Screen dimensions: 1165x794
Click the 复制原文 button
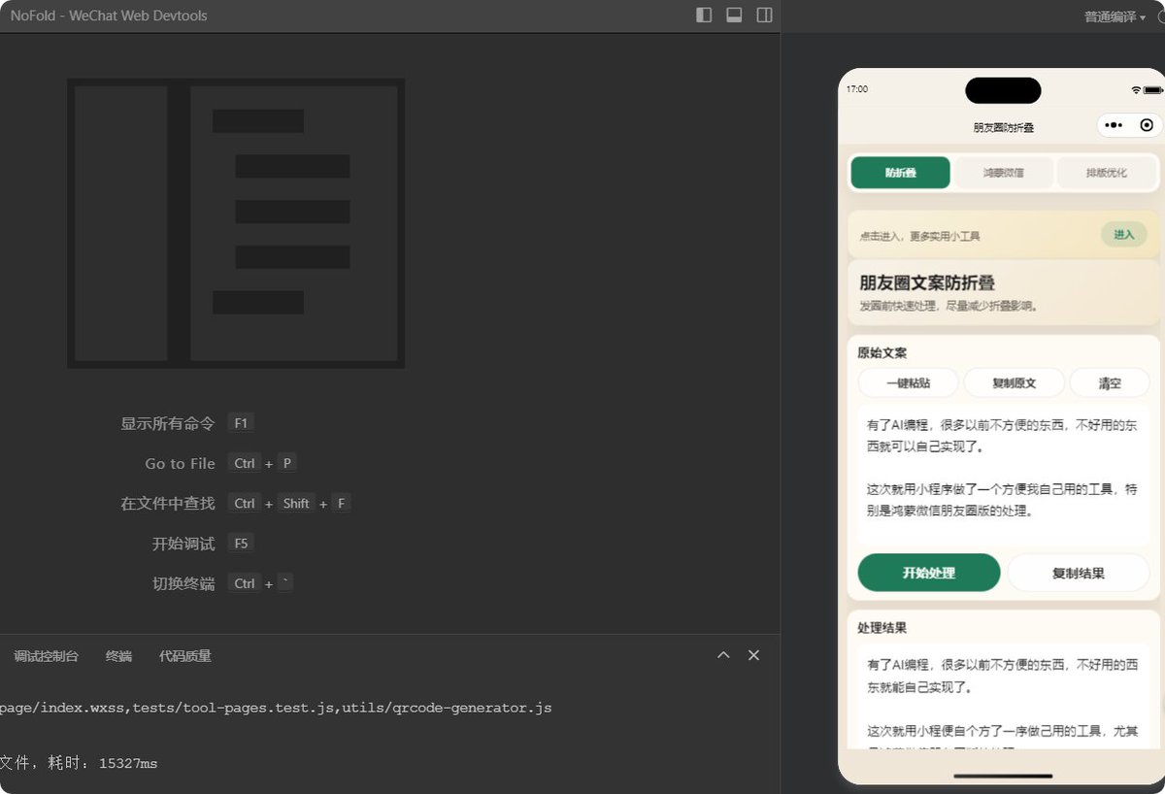[x=1014, y=382]
